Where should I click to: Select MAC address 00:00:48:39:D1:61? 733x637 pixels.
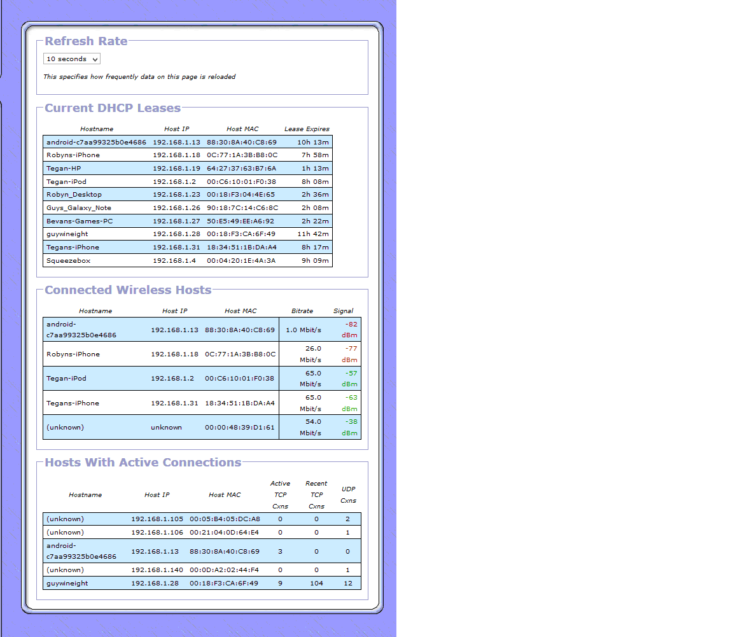click(x=240, y=428)
